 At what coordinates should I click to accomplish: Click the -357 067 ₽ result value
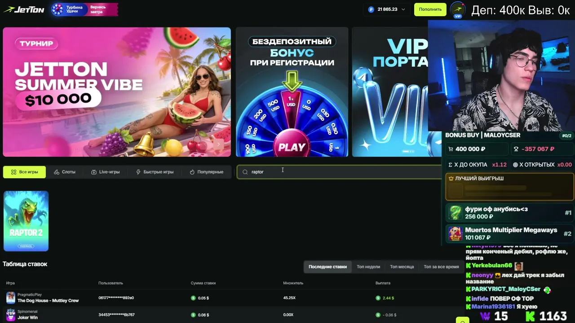click(x=538, y=149)
